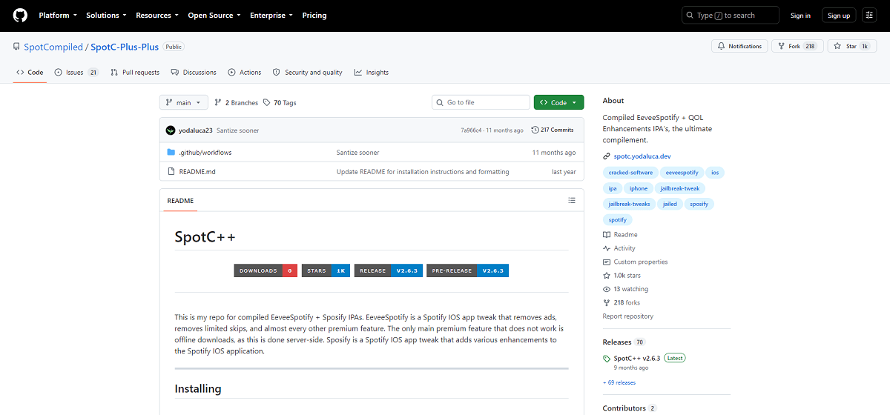Select the jailbreak-tweaks topic tag

[629, 204]
